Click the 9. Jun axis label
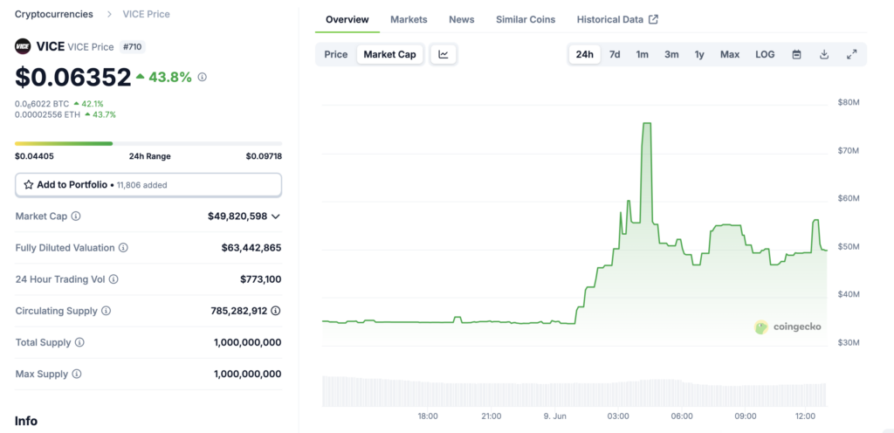This screenshot has height=433, width=894. (554, 416)
